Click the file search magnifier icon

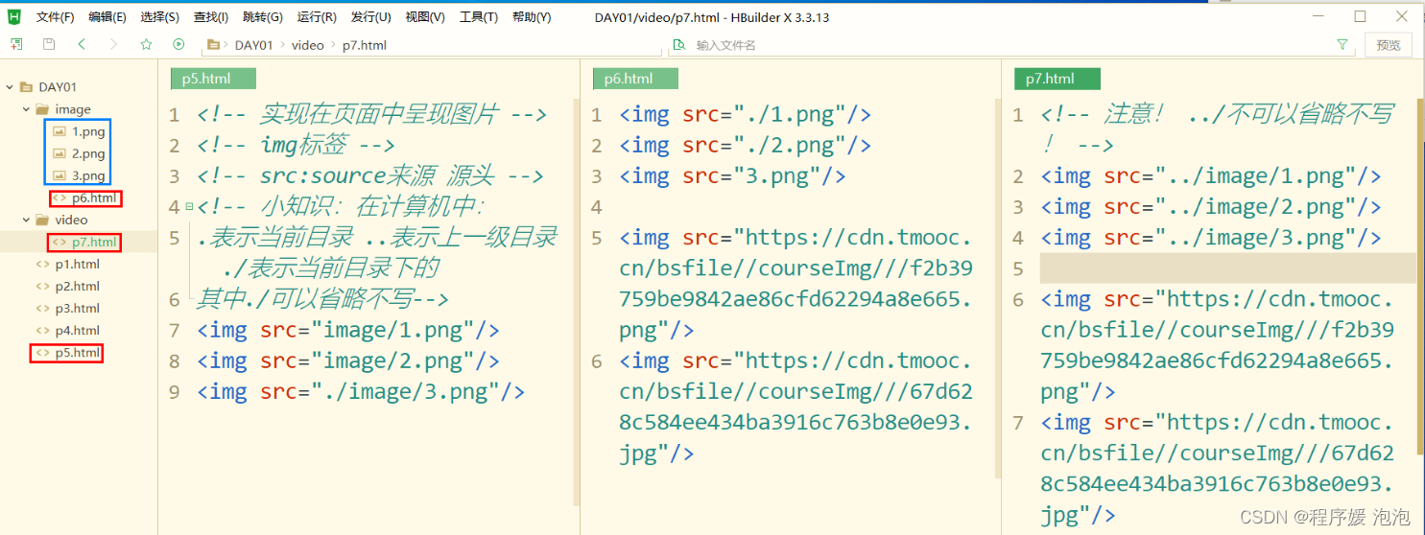coord(679,45)
